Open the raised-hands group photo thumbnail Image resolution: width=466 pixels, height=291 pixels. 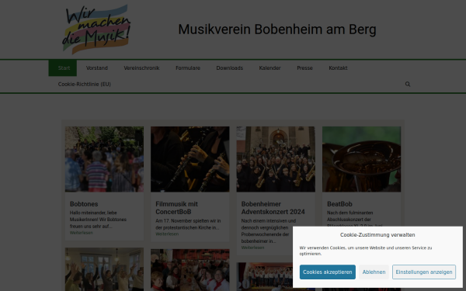pyautogui.click(x=104, y=269)
